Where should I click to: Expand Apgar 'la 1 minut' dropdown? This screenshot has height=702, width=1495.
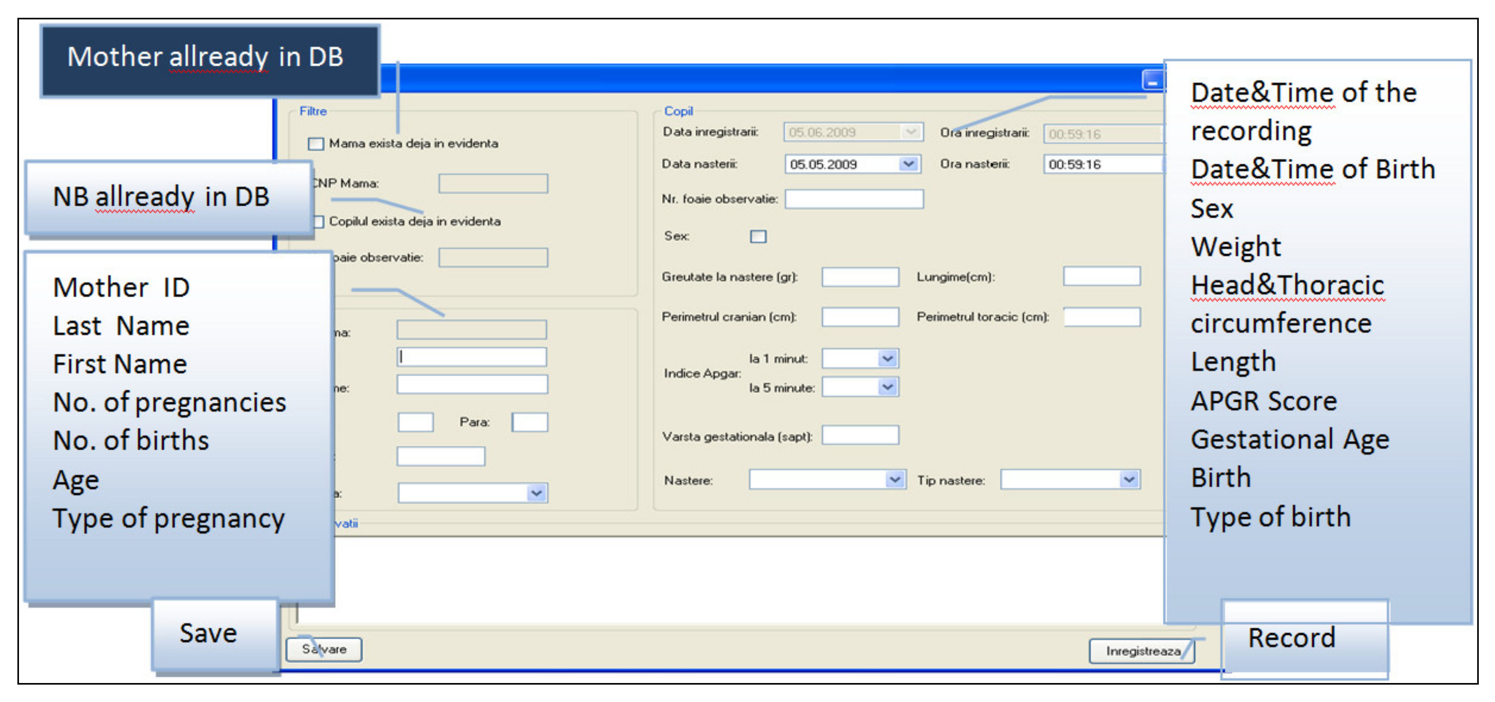(888, 359)
